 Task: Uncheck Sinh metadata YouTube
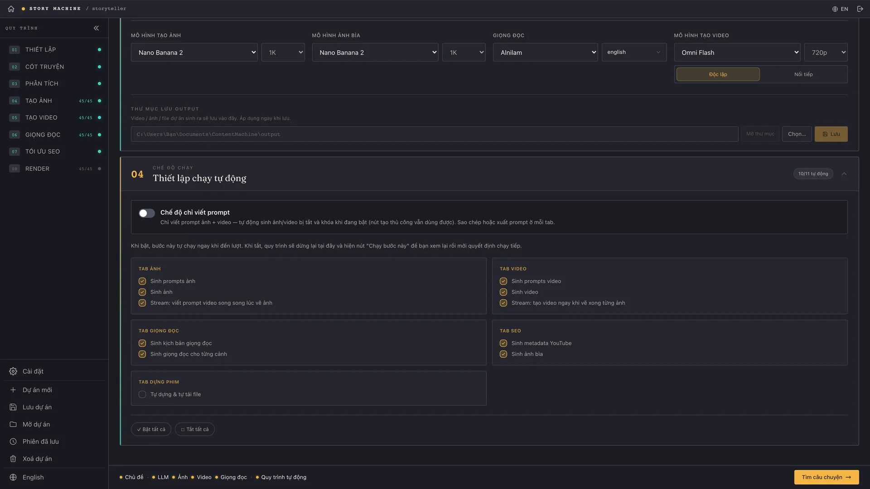(x=503, y=343)
